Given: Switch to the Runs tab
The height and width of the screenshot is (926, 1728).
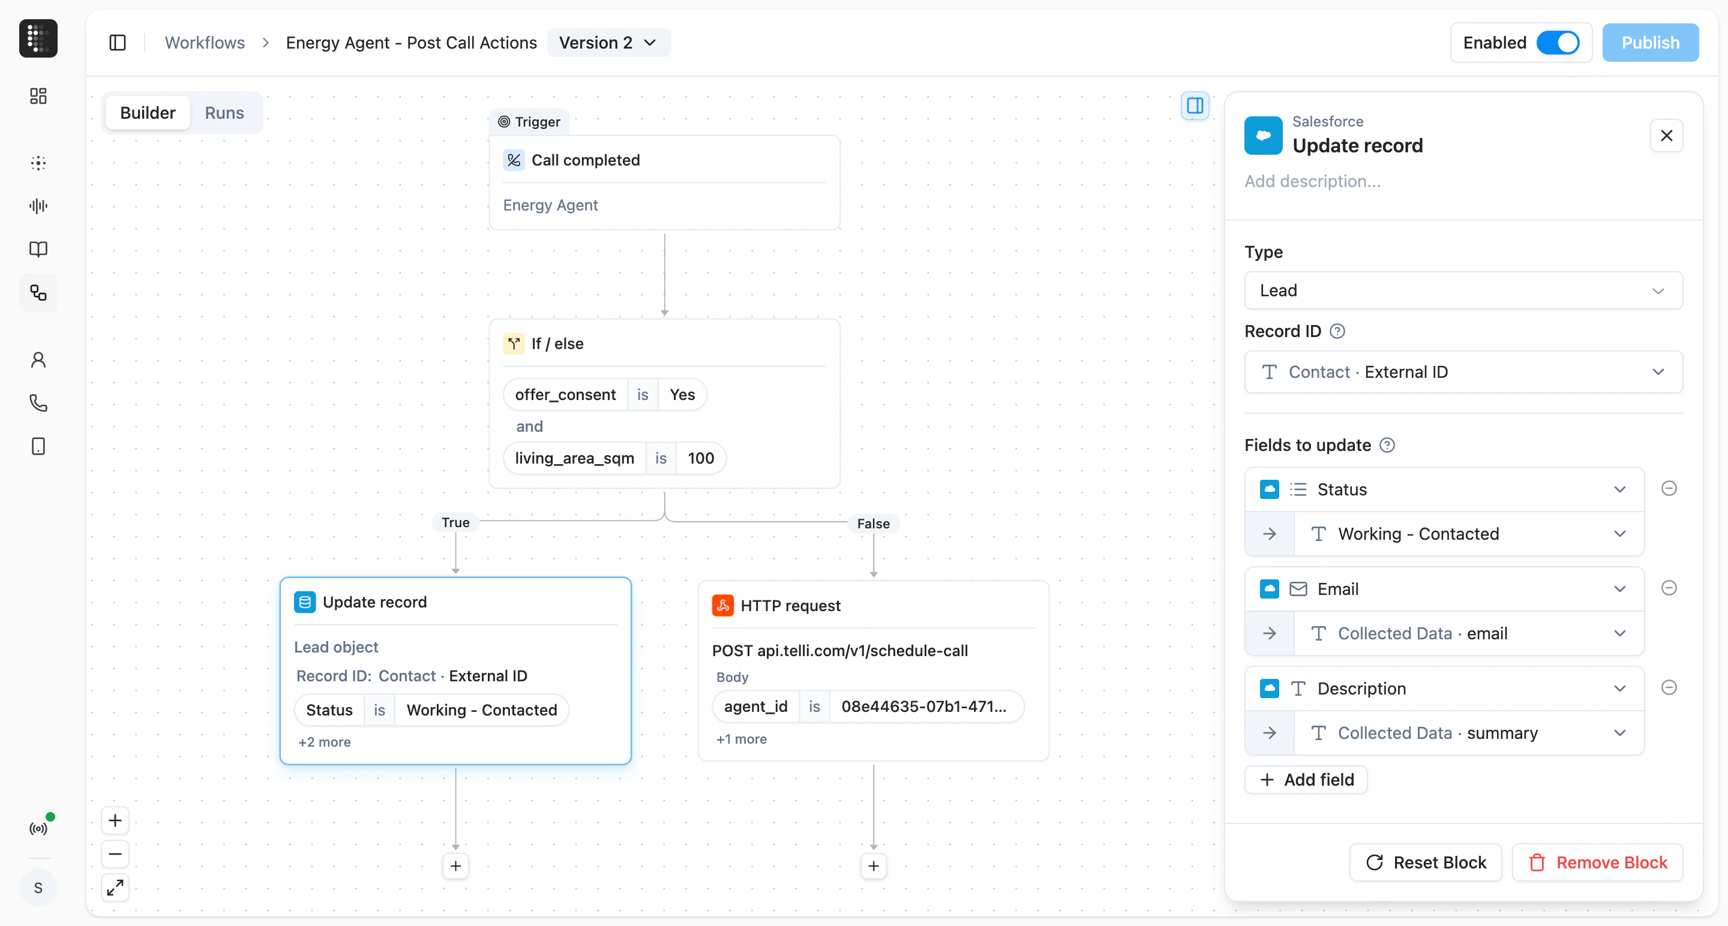Looking at the screenshot, I should tap(224, 113).
